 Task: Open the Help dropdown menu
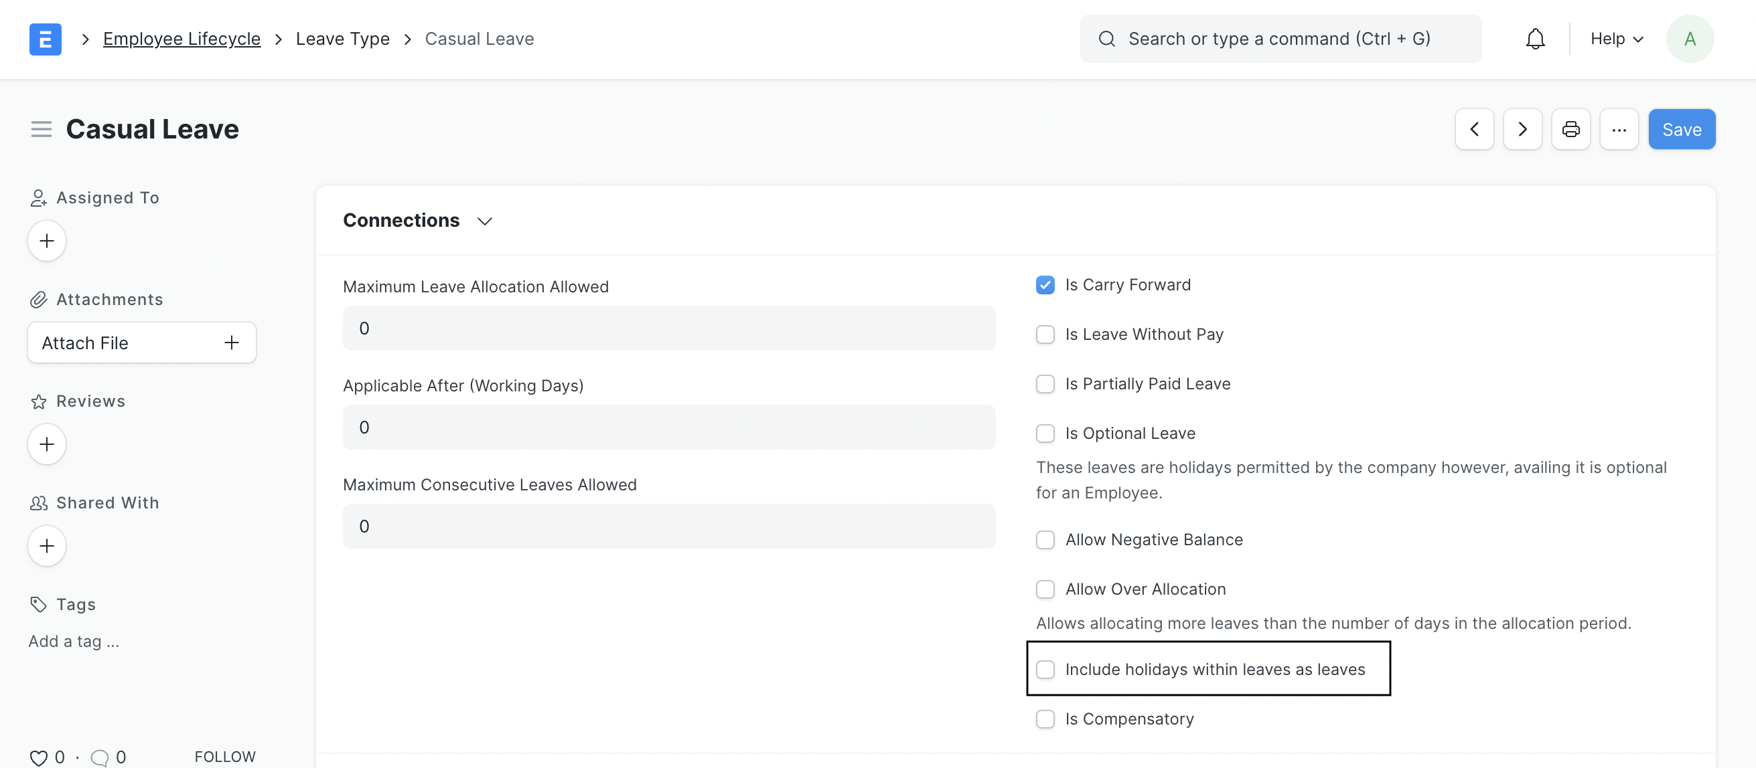(x=1615, y=39)
